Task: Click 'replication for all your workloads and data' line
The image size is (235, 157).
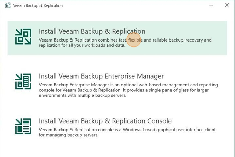Action: coord(82,45)
